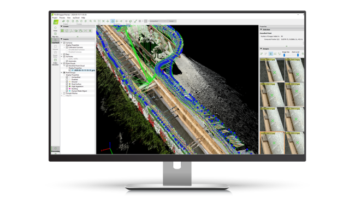Click the Zoom In toolbar icon

tap(91, 21)
